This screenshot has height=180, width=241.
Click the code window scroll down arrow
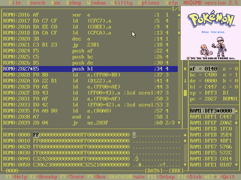click(x=179, y=123)
